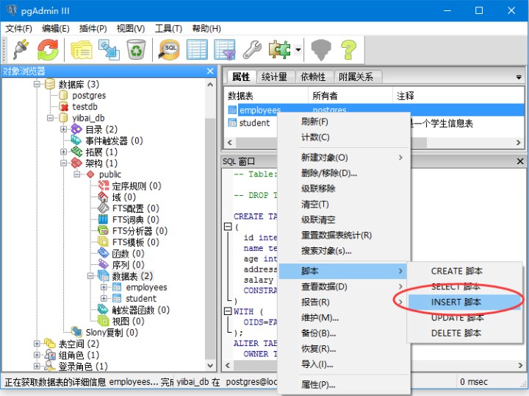Open the 插件(P) menu
This screenshot has height=396, width=529.
point(93,29)
